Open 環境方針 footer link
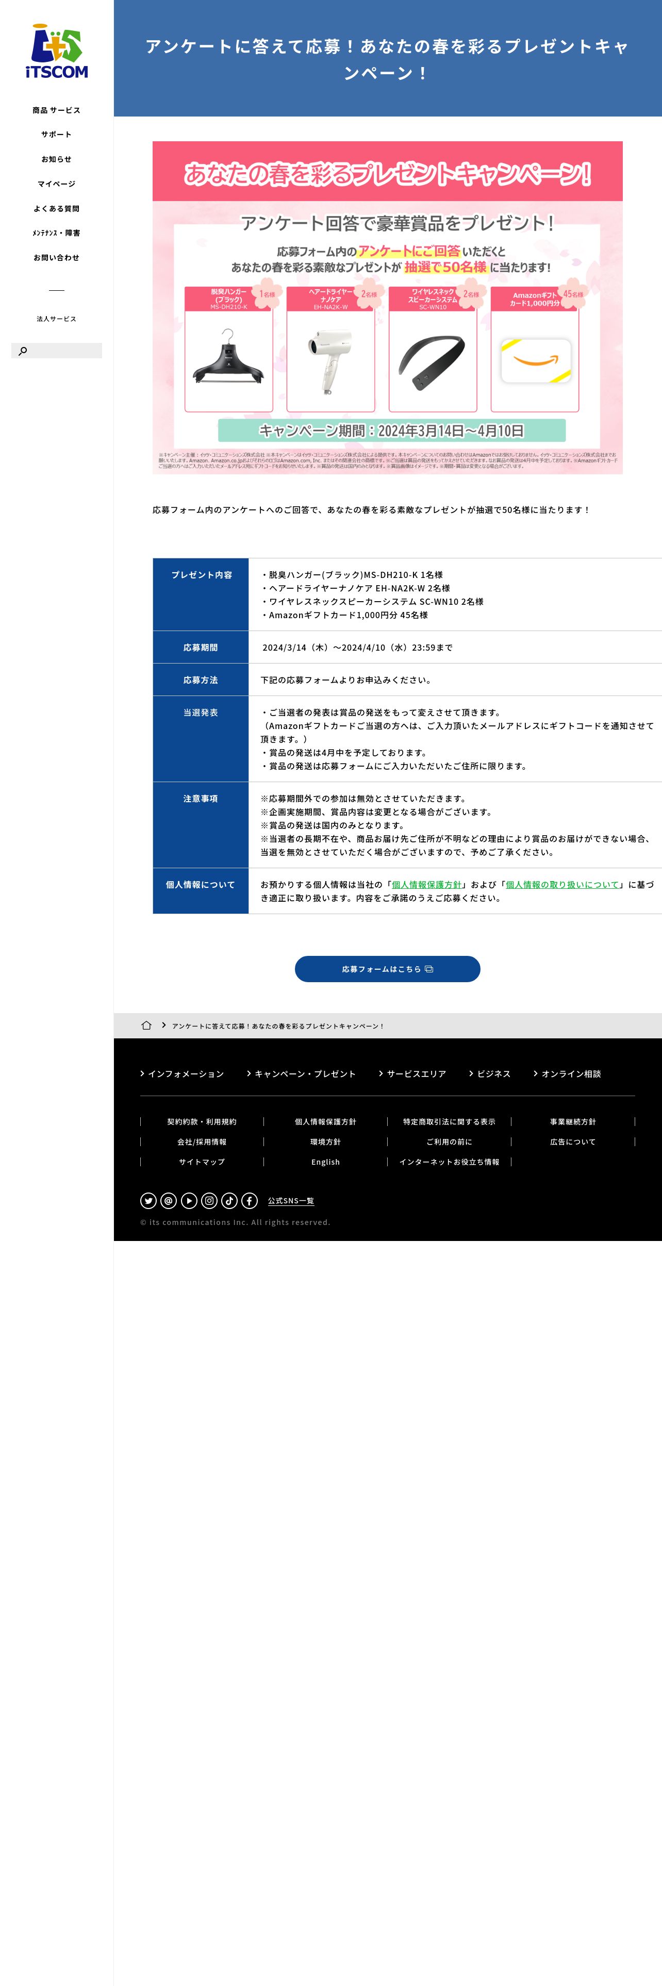The image size is (662, 1986). [x=325, y=1142]
